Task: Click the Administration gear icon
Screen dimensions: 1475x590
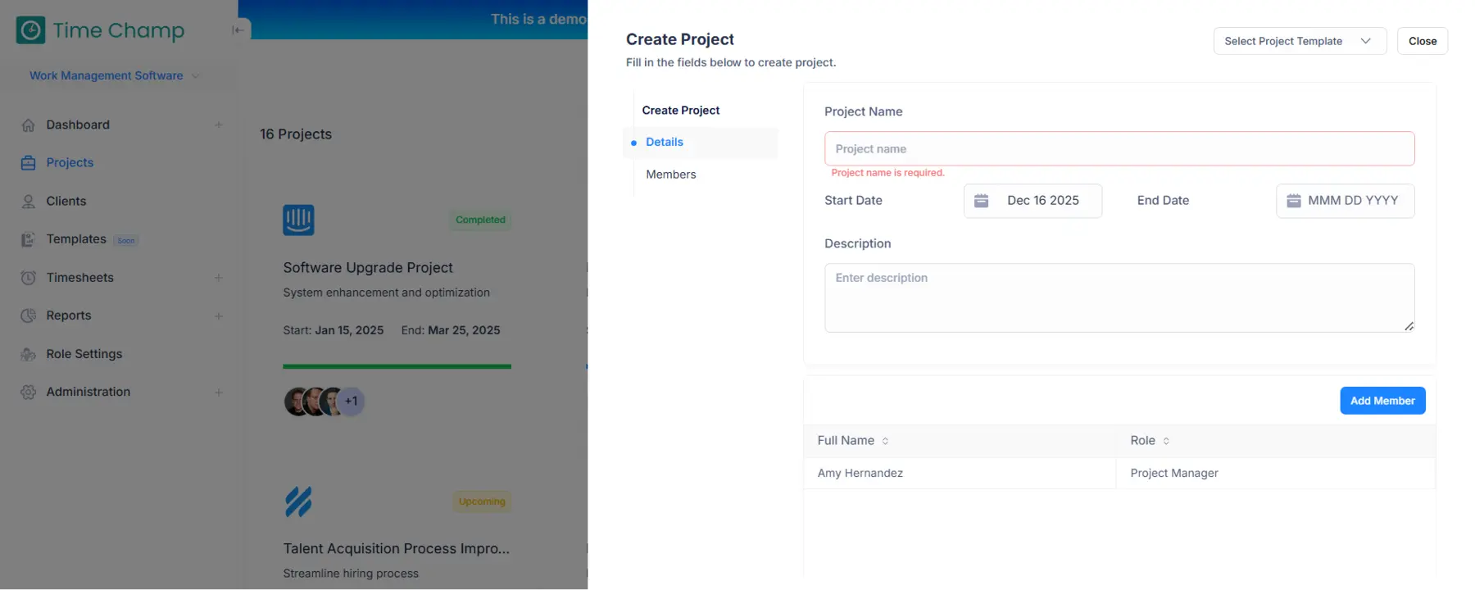Action: click(29, 393)
